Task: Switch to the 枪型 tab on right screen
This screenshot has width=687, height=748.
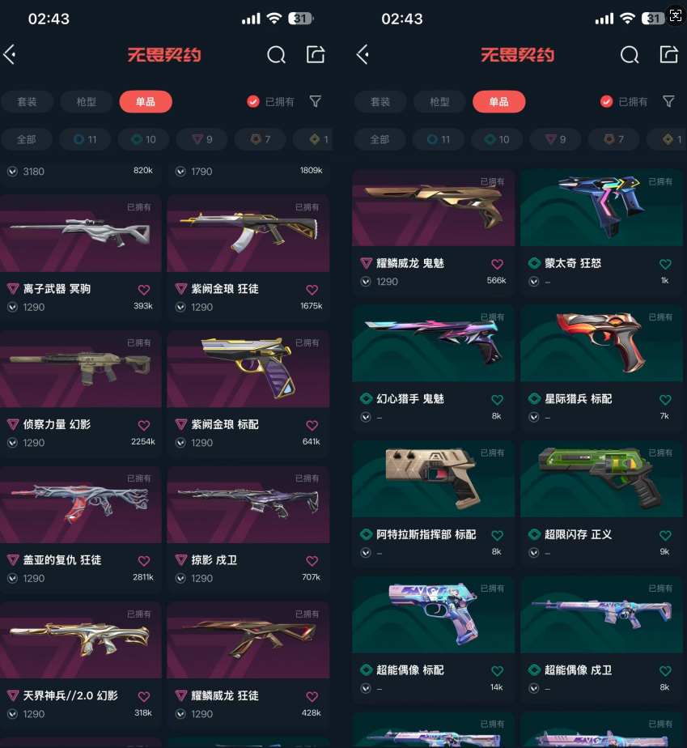Action: coord(439,102)
